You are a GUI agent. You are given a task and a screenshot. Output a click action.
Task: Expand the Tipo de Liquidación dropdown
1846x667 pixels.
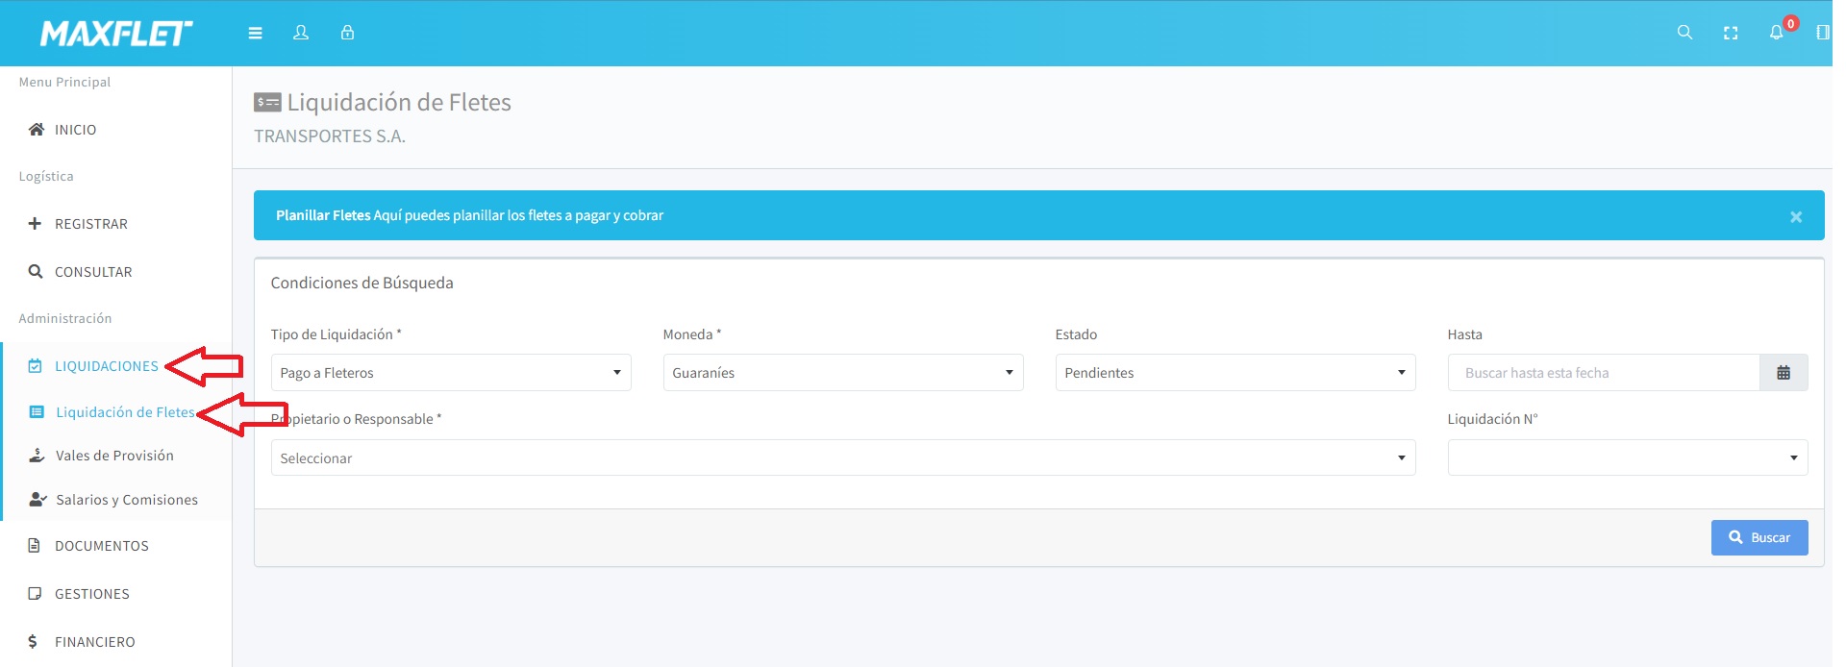450,373
